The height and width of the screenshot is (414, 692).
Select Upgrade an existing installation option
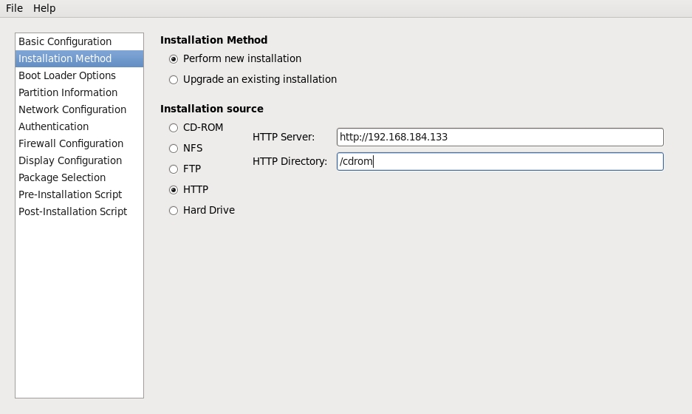(x=174, y=80)
